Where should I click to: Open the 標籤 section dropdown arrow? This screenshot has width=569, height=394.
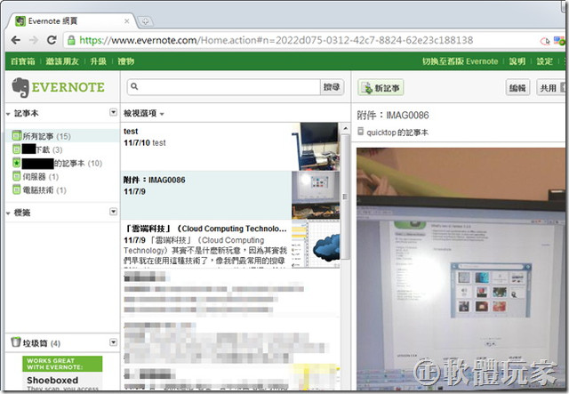tap(113, 212)
